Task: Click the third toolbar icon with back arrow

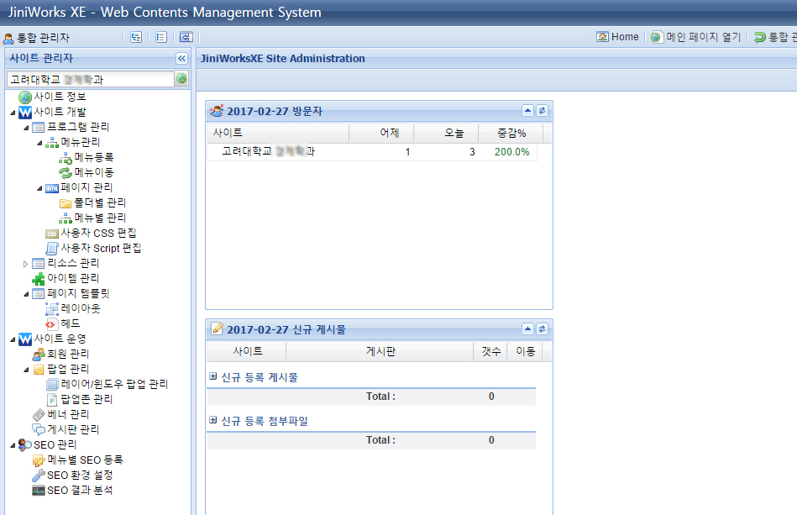Action: point(186,37)
